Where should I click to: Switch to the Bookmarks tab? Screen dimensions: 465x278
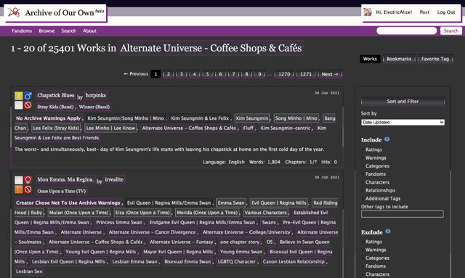tap(399, 59)
